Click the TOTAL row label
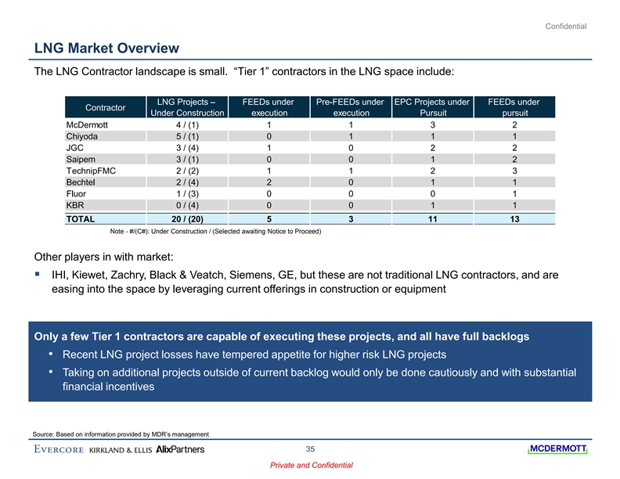Viewport: 620px width, 479px height. 81,219
